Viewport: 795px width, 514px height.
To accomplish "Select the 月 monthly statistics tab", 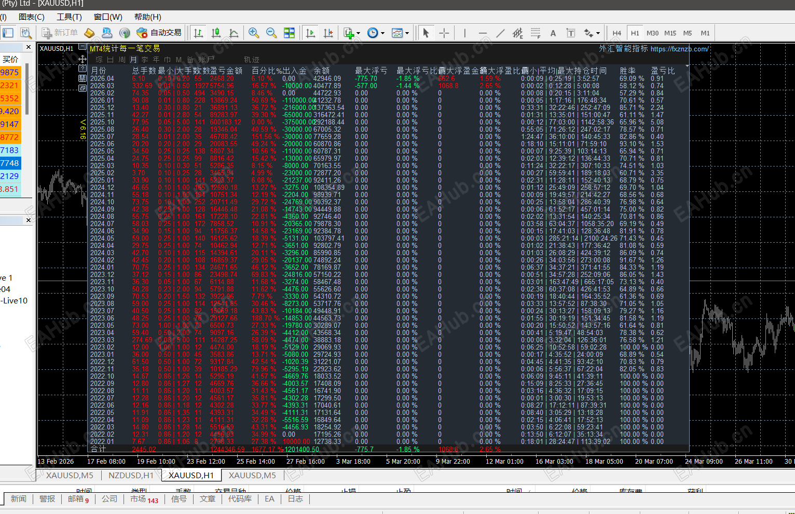I will pyautogui.click(x=133, y=60).
